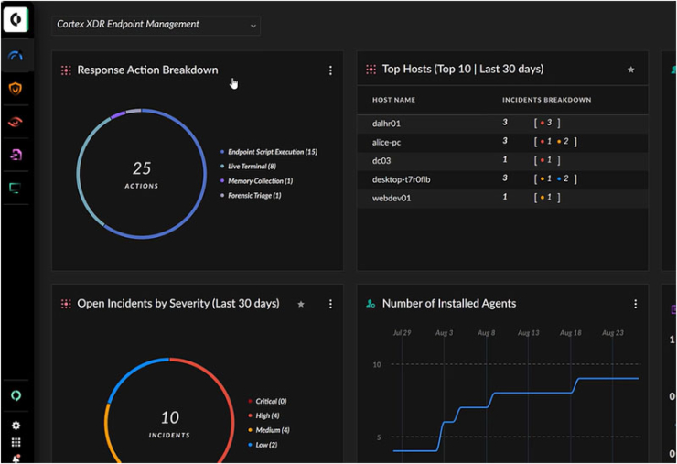Toggle the star on Top Hosts widget
Screen dimensions: 677x464
click(x=630, y=70)
